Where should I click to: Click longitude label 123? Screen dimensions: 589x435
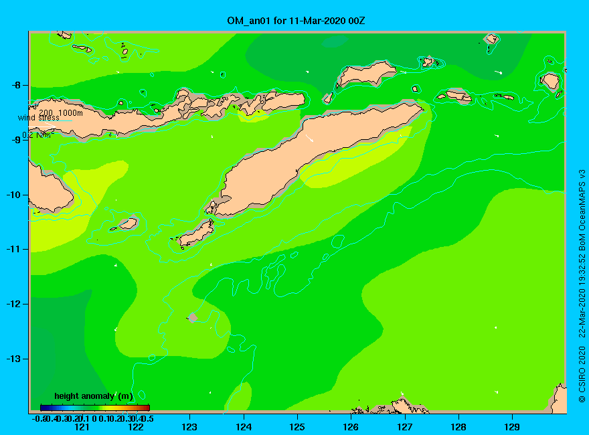click(189, 427)
